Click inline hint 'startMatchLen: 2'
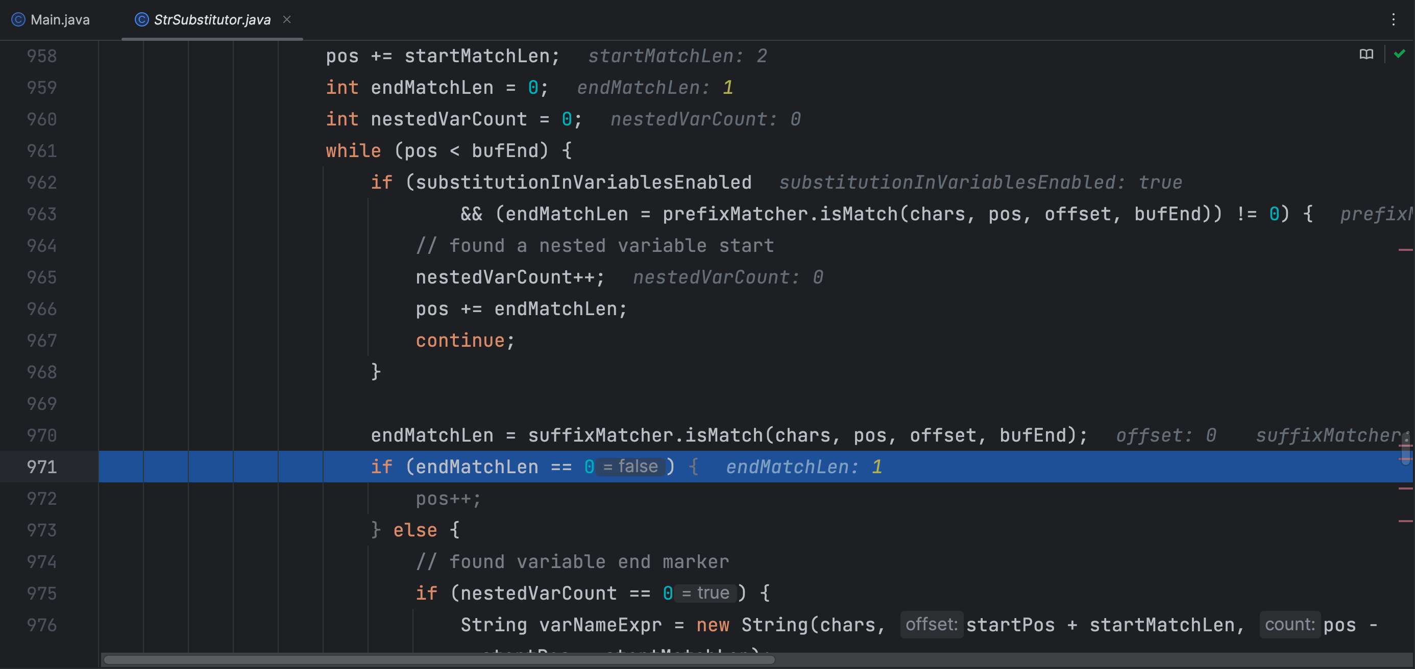Screen dimensions: 1415x669 [677, 56]
